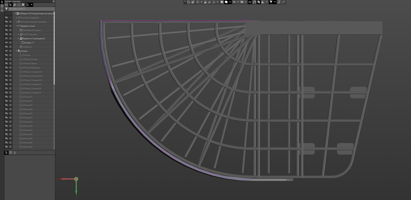Screen dimensions: 411x200
Task: Click the section view camera icon
Action: (242, 2)
